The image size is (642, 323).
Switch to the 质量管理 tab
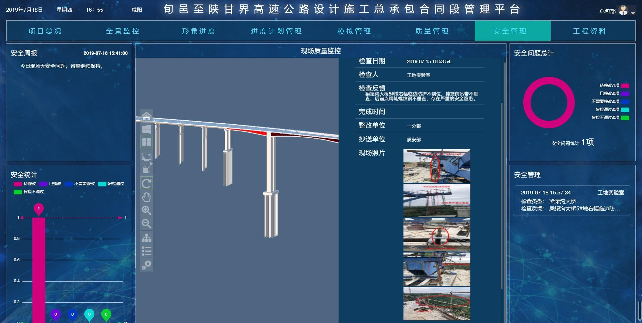click(432, 31)
